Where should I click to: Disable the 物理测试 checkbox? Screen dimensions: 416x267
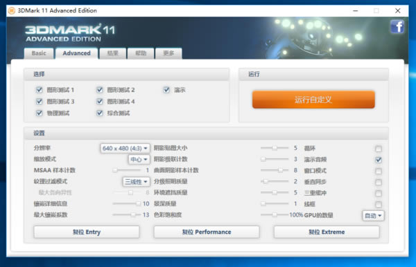point(40,113)
